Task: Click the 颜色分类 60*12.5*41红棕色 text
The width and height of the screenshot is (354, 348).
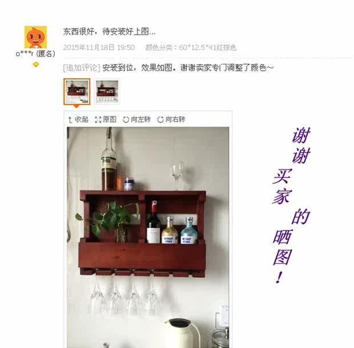Action: click(x=191, y=47)
